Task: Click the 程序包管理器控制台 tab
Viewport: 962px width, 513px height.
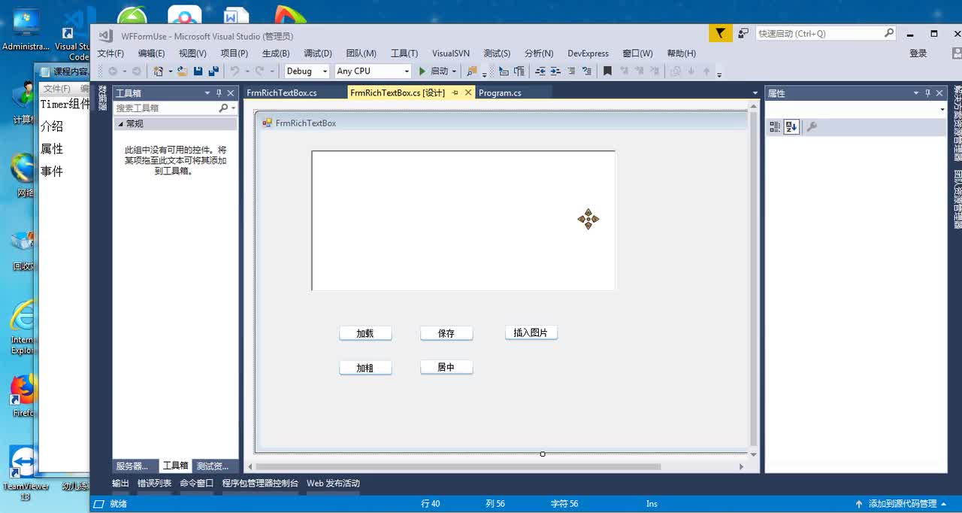Action: 260,483
